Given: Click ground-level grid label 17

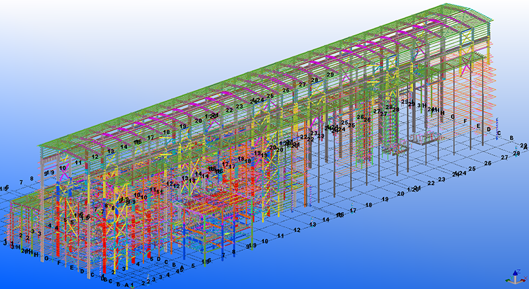Looking at the screenshot, I should click(354, 210).
